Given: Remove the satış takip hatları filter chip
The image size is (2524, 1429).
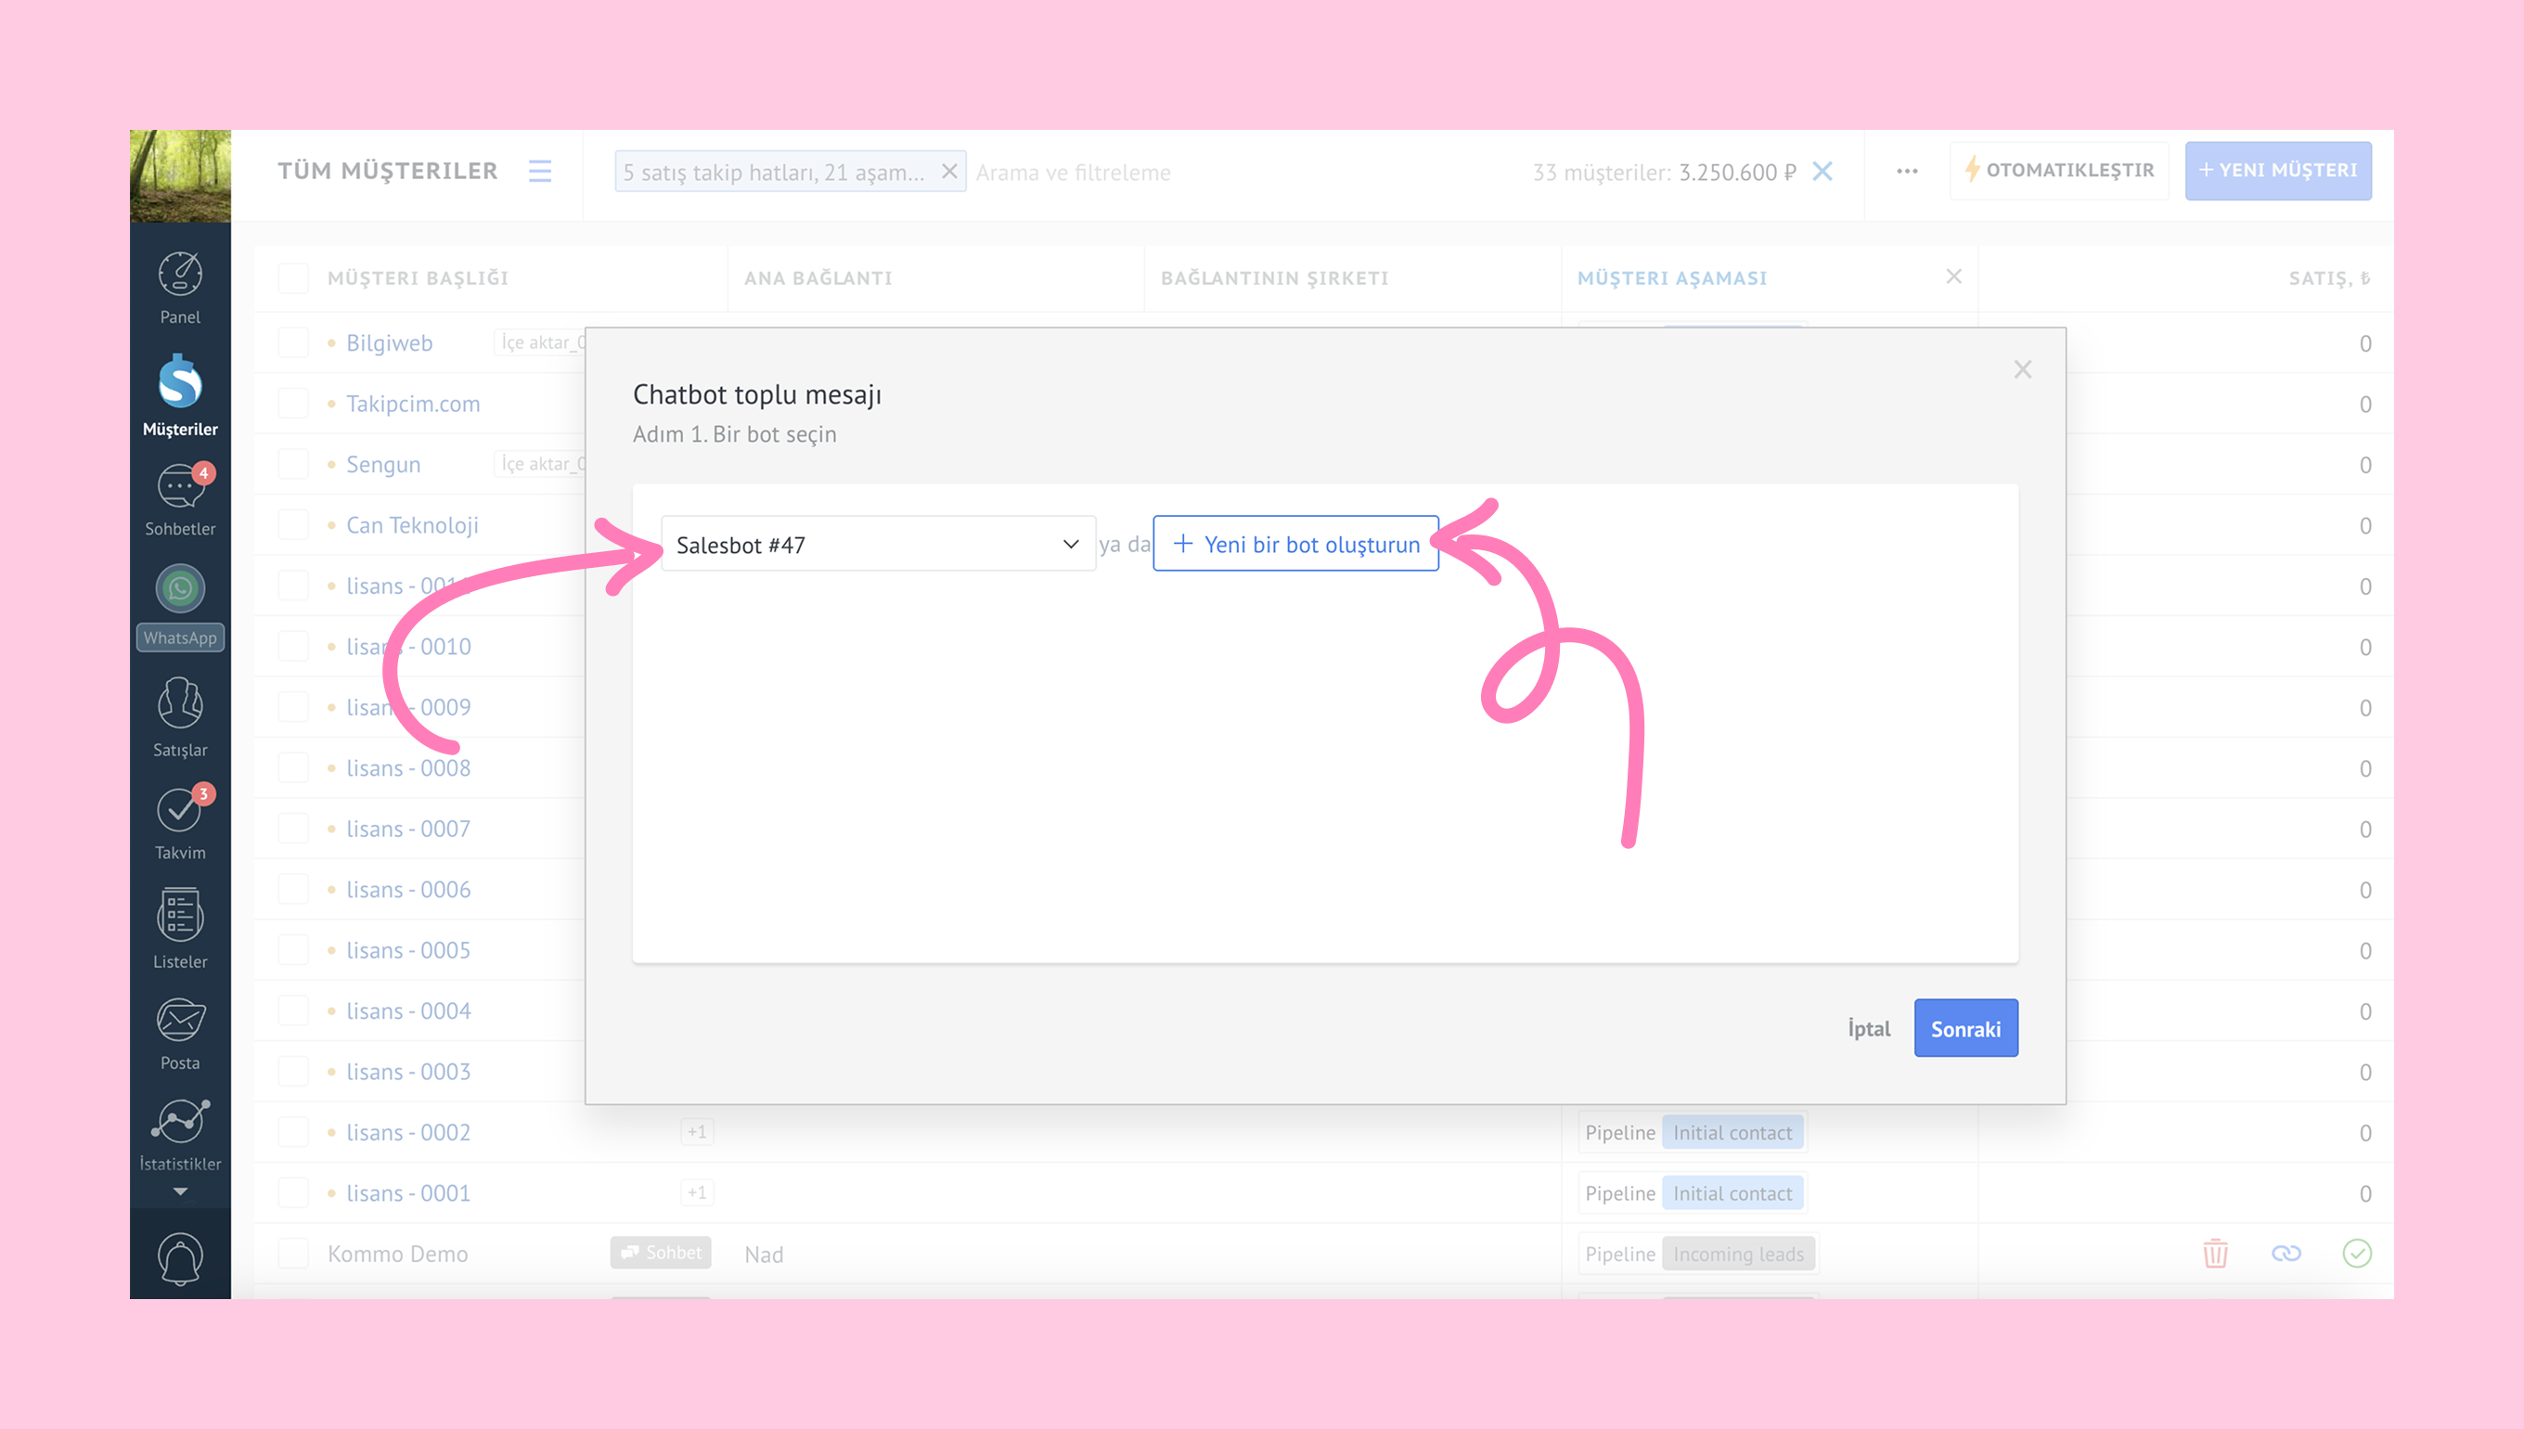Looking at the screenshot, I should 949,171.
